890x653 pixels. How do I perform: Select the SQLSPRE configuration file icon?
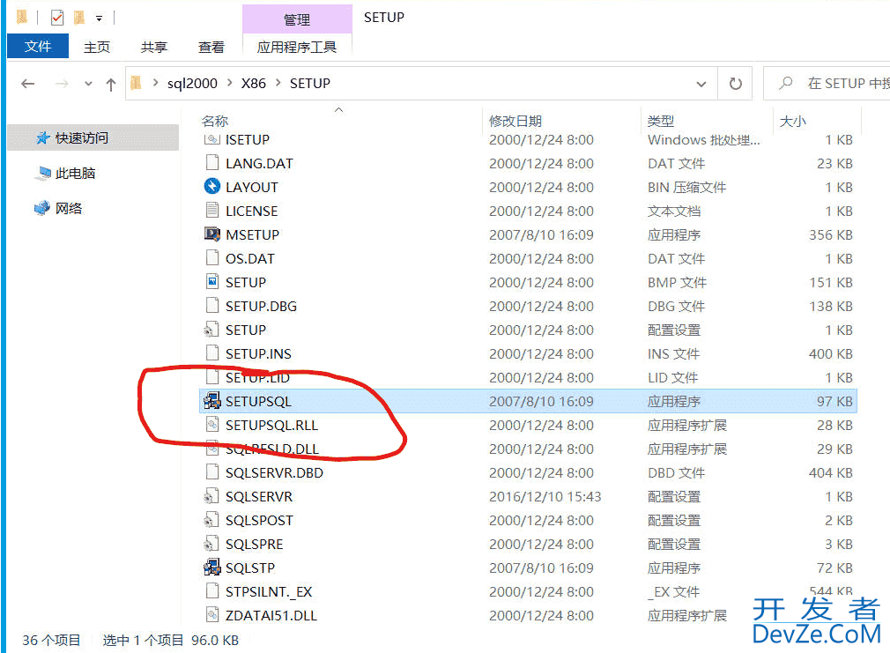(211, 544)
